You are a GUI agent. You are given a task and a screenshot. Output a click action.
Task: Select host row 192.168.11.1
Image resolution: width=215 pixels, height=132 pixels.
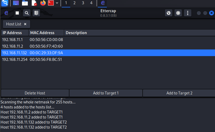pos(108,40)
